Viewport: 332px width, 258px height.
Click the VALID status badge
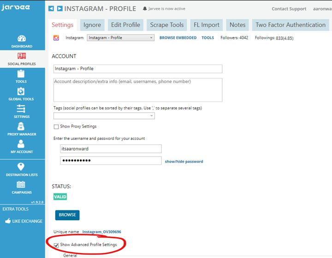[60, 197]
